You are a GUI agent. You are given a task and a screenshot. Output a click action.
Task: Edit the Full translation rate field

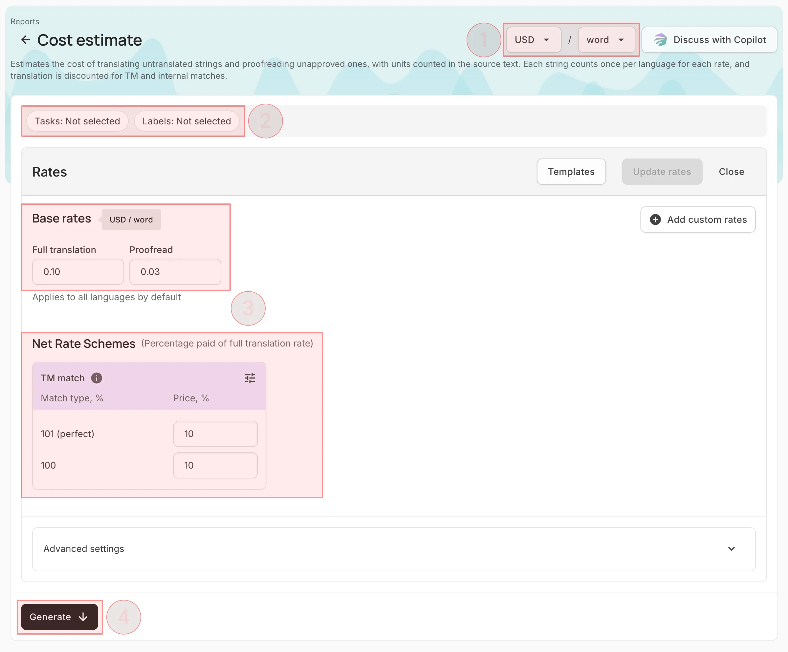pyautogui.click(x=78, y=272)
